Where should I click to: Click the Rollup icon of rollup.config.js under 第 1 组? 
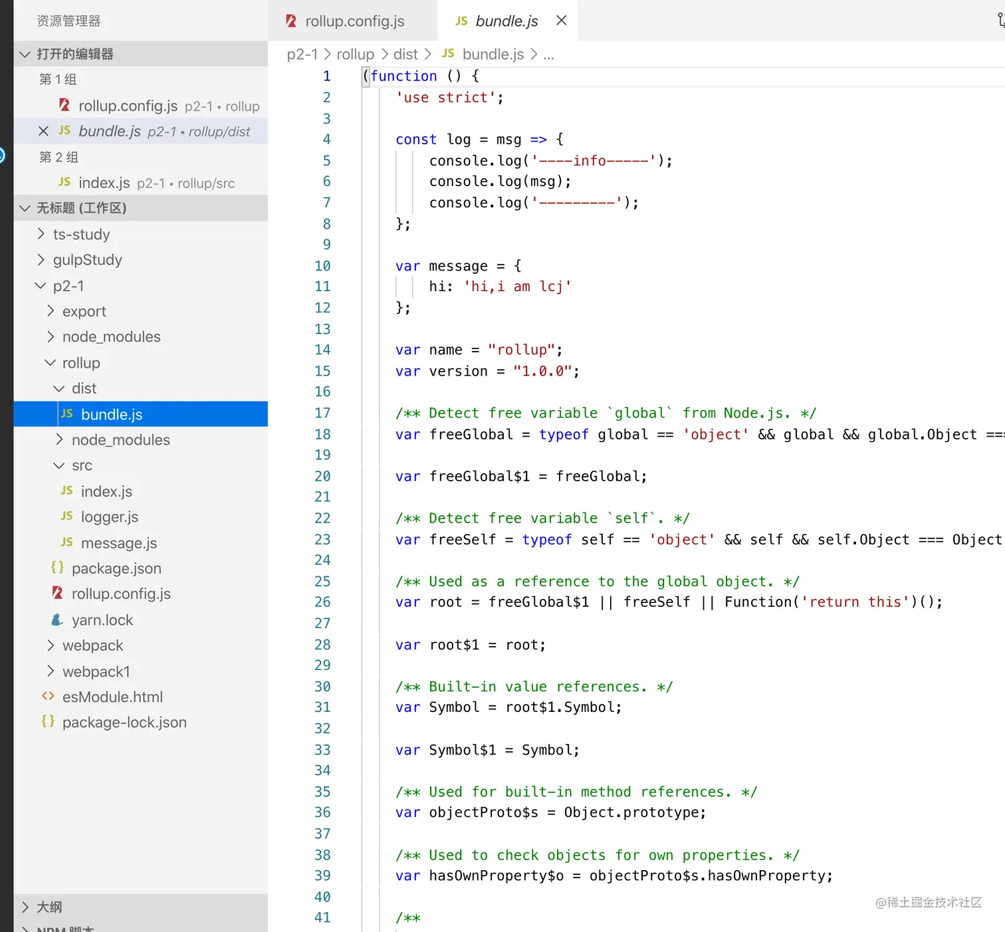point(64,105)
